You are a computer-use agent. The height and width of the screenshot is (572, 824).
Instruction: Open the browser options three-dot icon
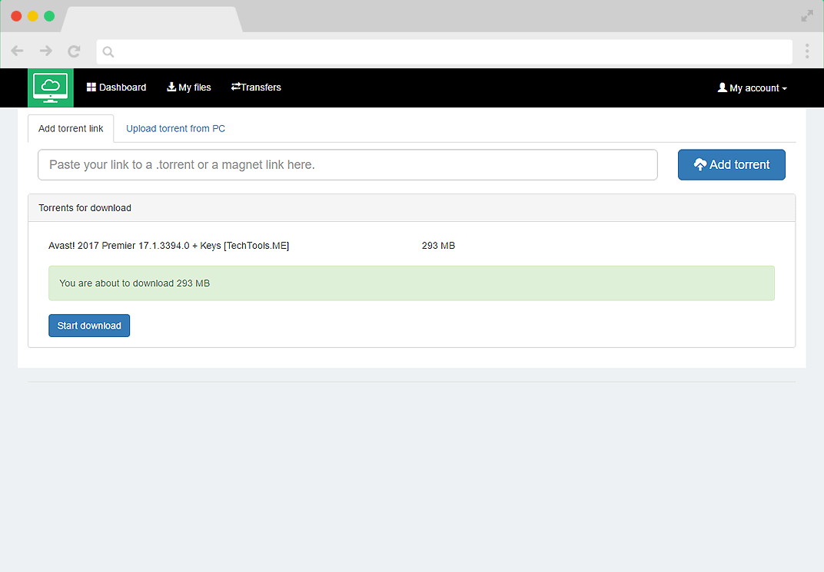(807, 51)
